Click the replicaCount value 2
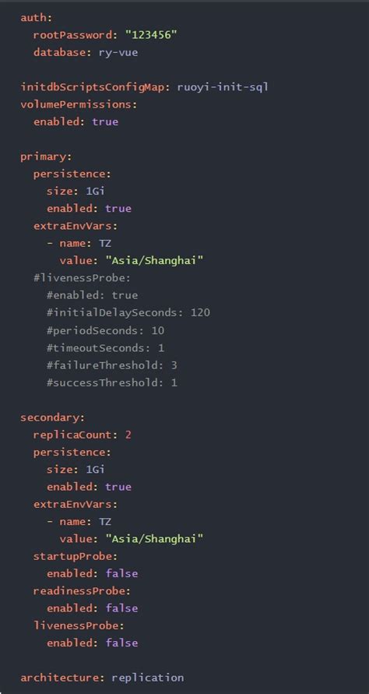This screenshot has height=694, width=369. pos(128,435)
